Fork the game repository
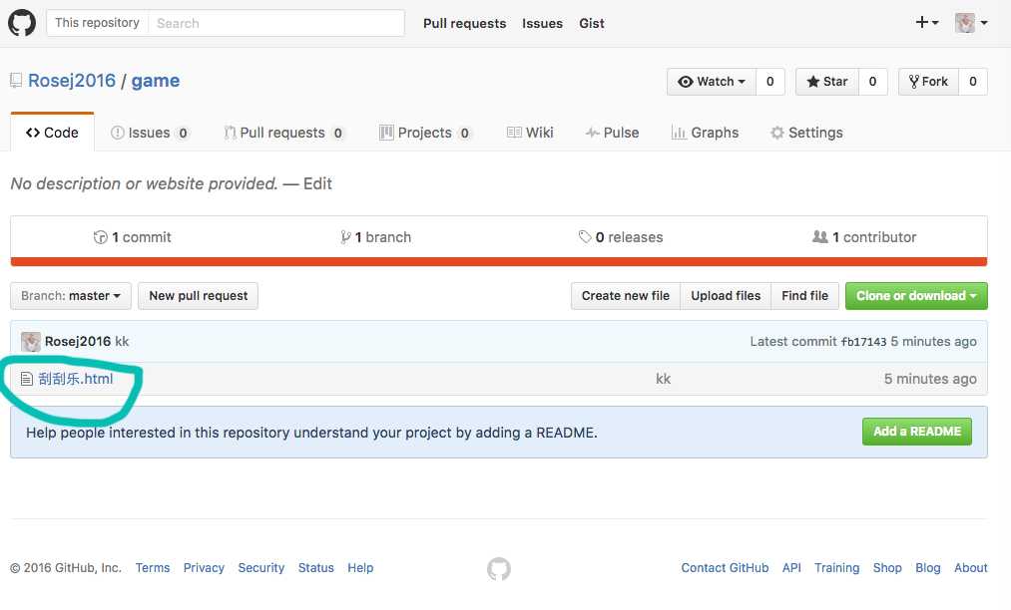The height and width of the screenshot is (610, 1011). coord(928,82)
